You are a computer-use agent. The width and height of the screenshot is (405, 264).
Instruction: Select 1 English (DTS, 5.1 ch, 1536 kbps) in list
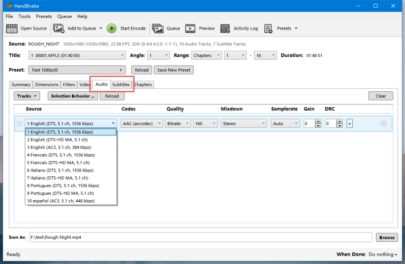pyautogui.click(x=71, y=132)
